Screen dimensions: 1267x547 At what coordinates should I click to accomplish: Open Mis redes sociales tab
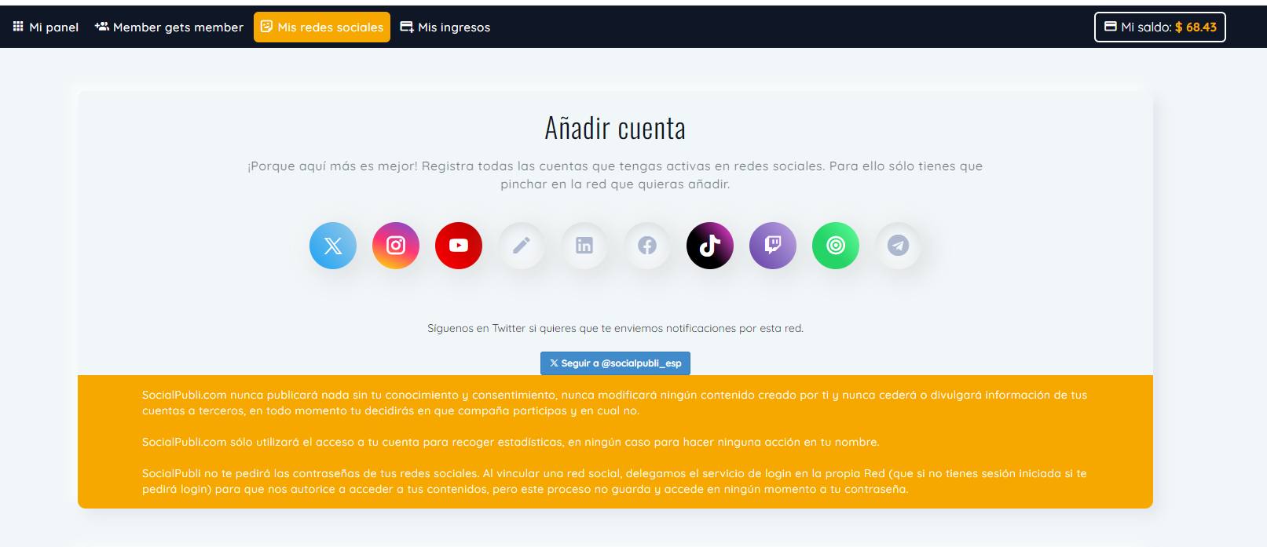322,27
